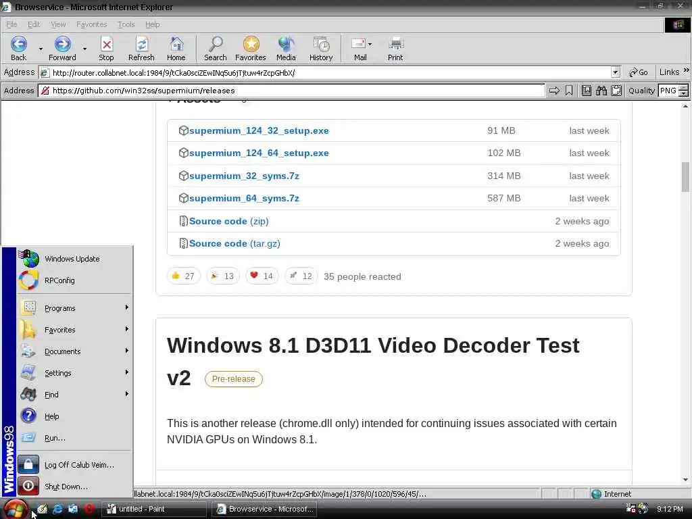Image resolution: width=692 pixels, height=519 pixels.
Task: Select Log Off Calub Veim...
Action: point(75,464)
